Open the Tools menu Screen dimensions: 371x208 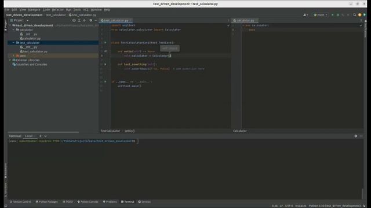(77, 10)
